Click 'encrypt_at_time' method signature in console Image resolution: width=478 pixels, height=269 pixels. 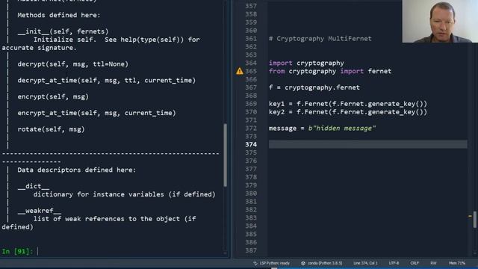click(x=96, y=113)
